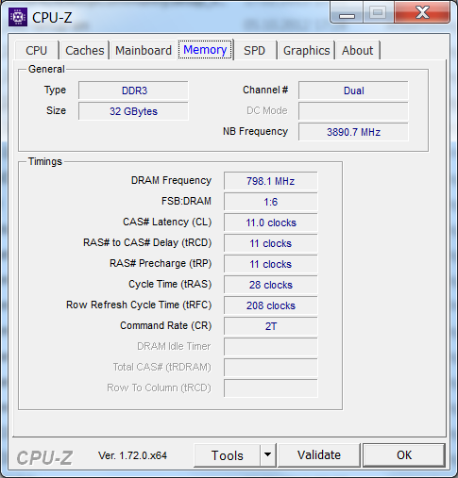Close the CPU-Z window
The width and height of the screenshot is (458, 478).
tap(422, 12)
